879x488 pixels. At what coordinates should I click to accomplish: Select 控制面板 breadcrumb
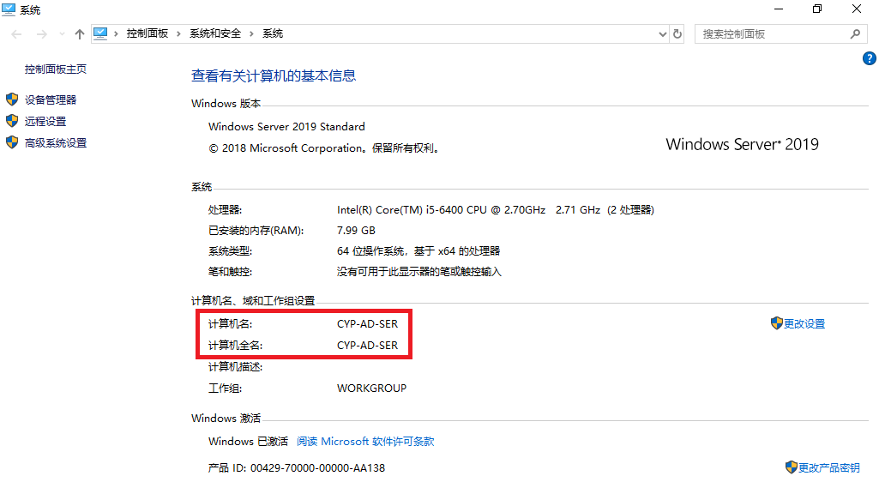pos(148,33)
